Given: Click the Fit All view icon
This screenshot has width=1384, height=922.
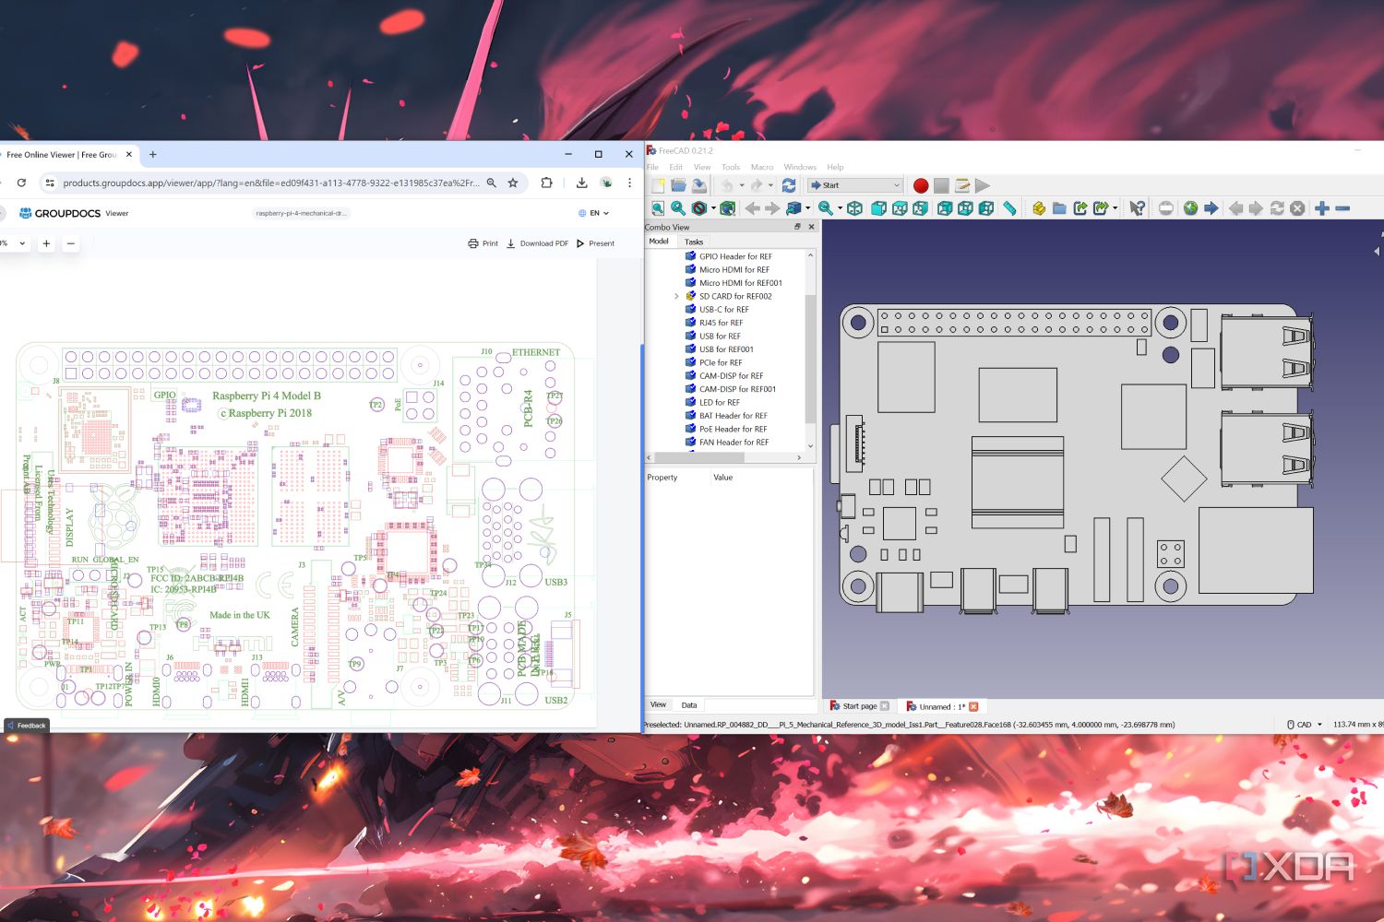Looking at the screenshot, I should click(x=657, y=208).
